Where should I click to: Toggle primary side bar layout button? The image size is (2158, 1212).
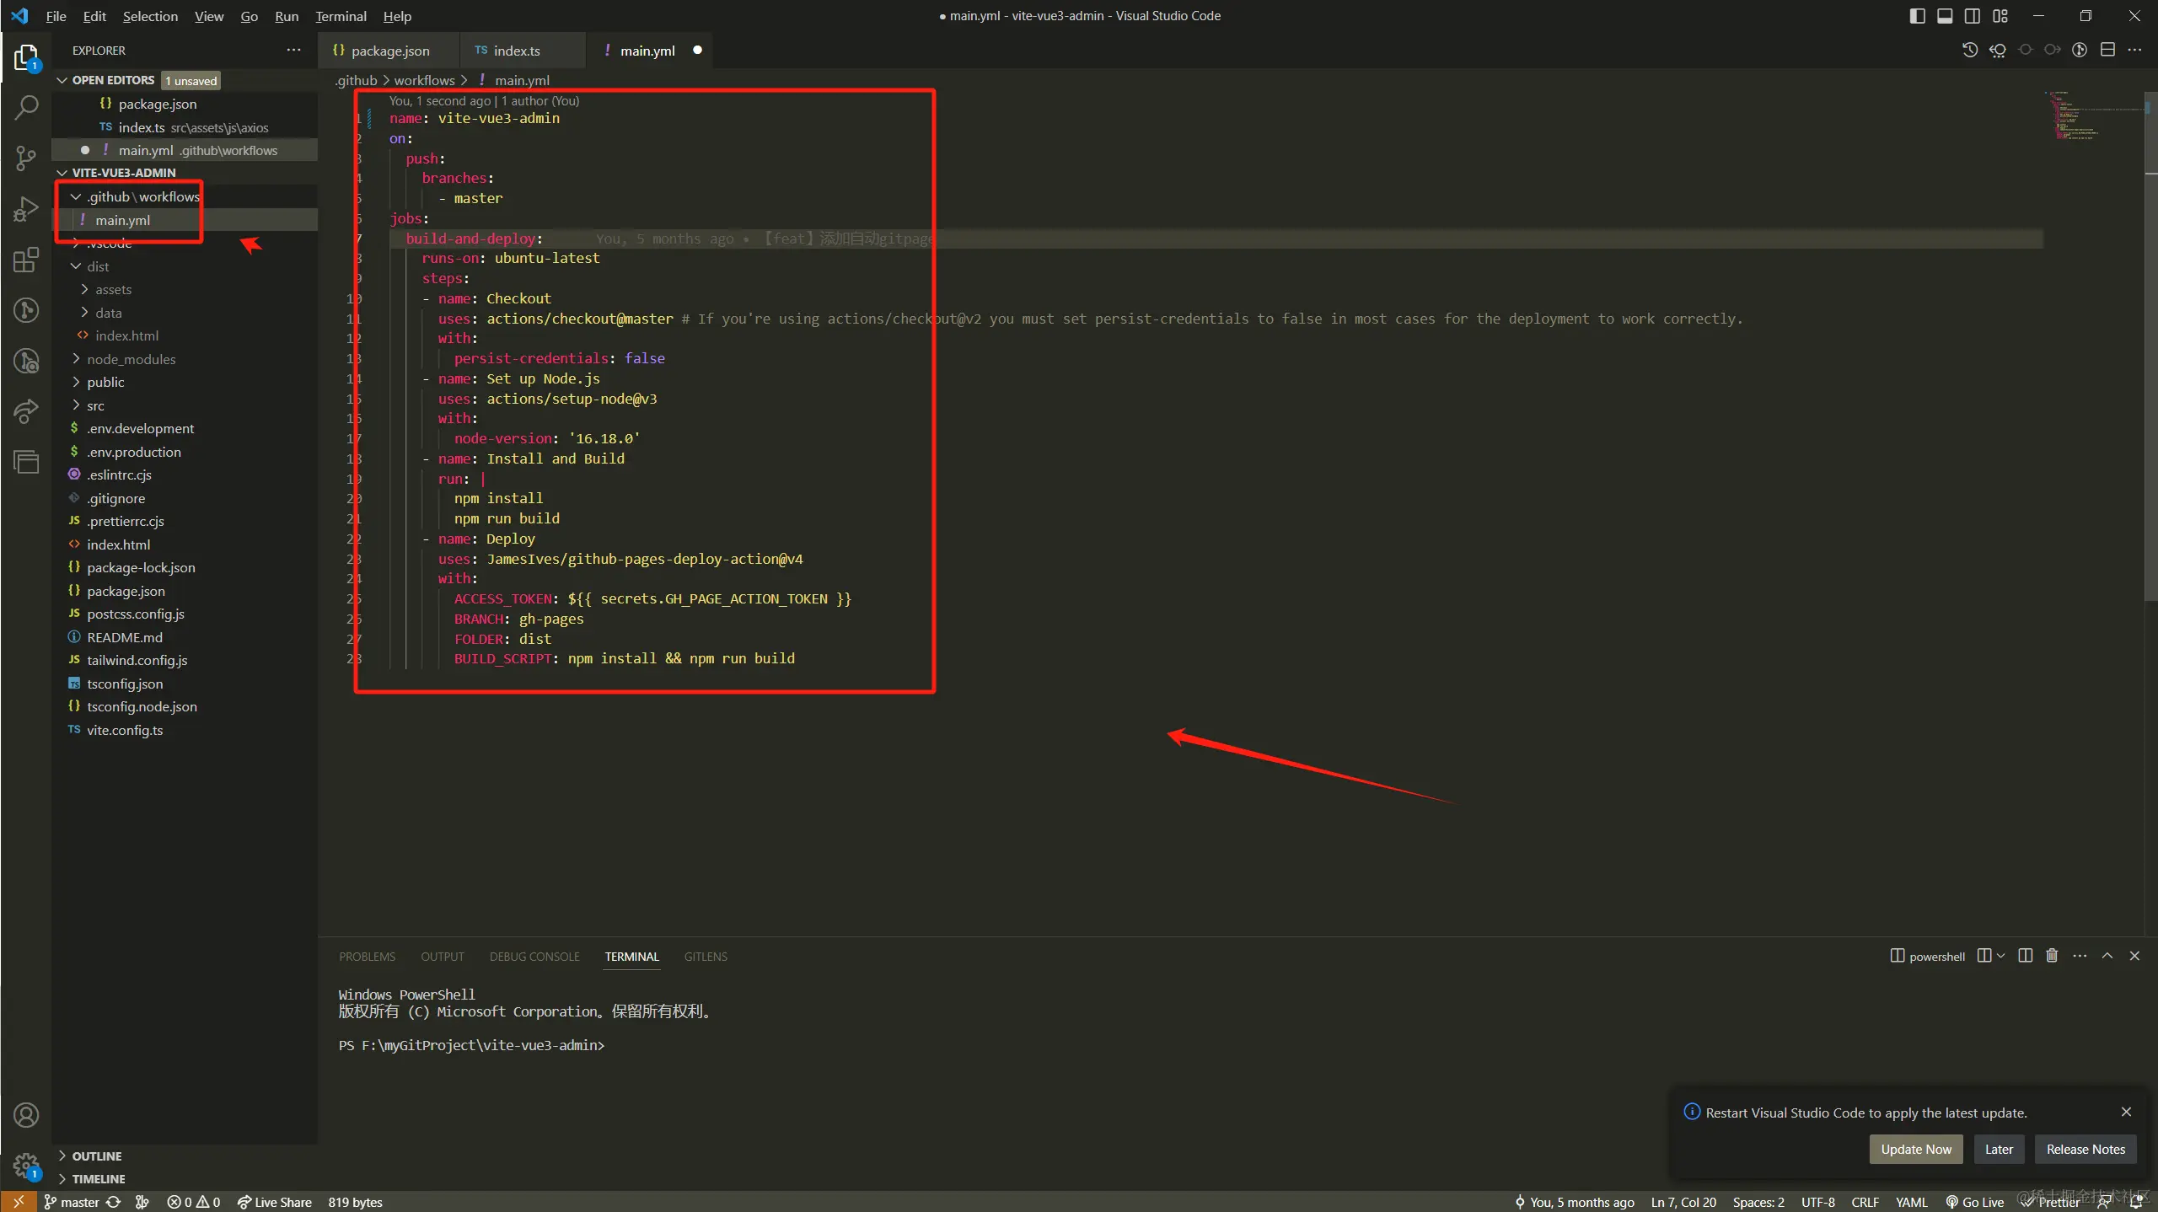coord(1917,16)
